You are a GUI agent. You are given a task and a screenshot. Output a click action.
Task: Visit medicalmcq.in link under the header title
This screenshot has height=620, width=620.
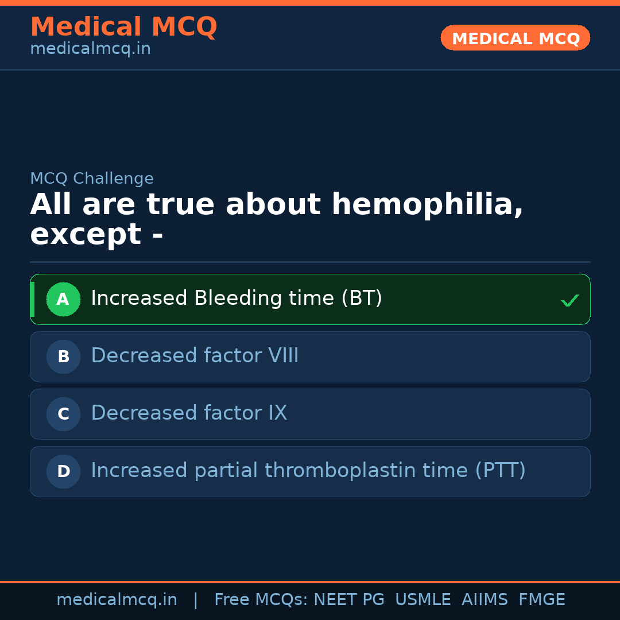click(90, 49)
